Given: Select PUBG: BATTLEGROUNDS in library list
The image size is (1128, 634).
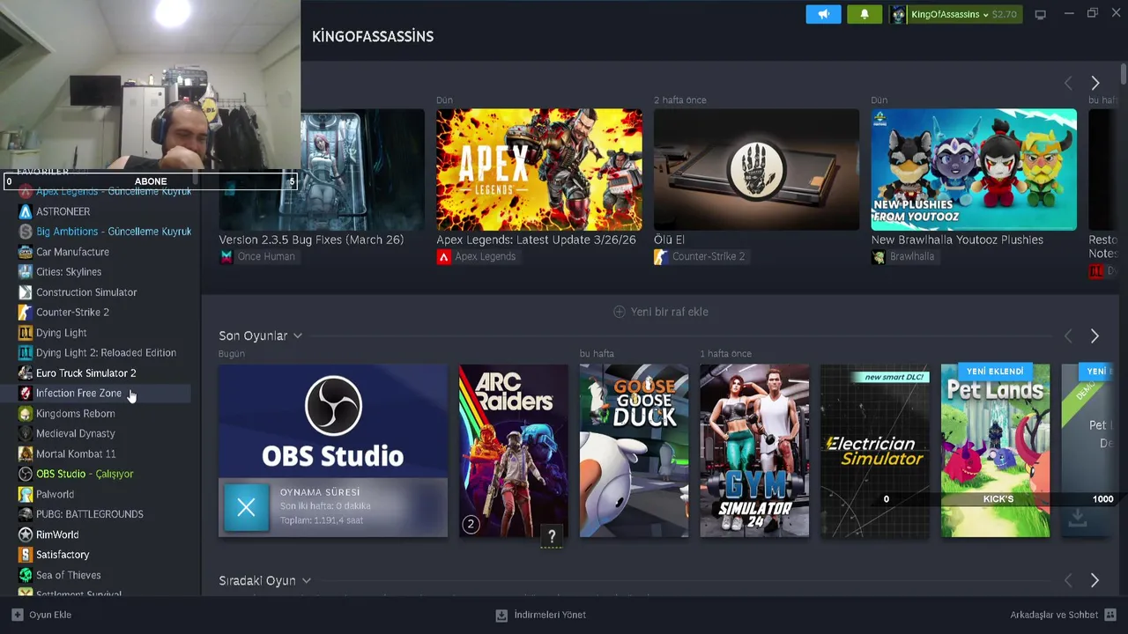Looking at the screenshot, I should [89, 514].
